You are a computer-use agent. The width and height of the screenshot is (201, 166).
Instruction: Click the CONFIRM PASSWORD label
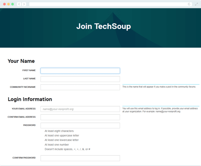point(24,158)
